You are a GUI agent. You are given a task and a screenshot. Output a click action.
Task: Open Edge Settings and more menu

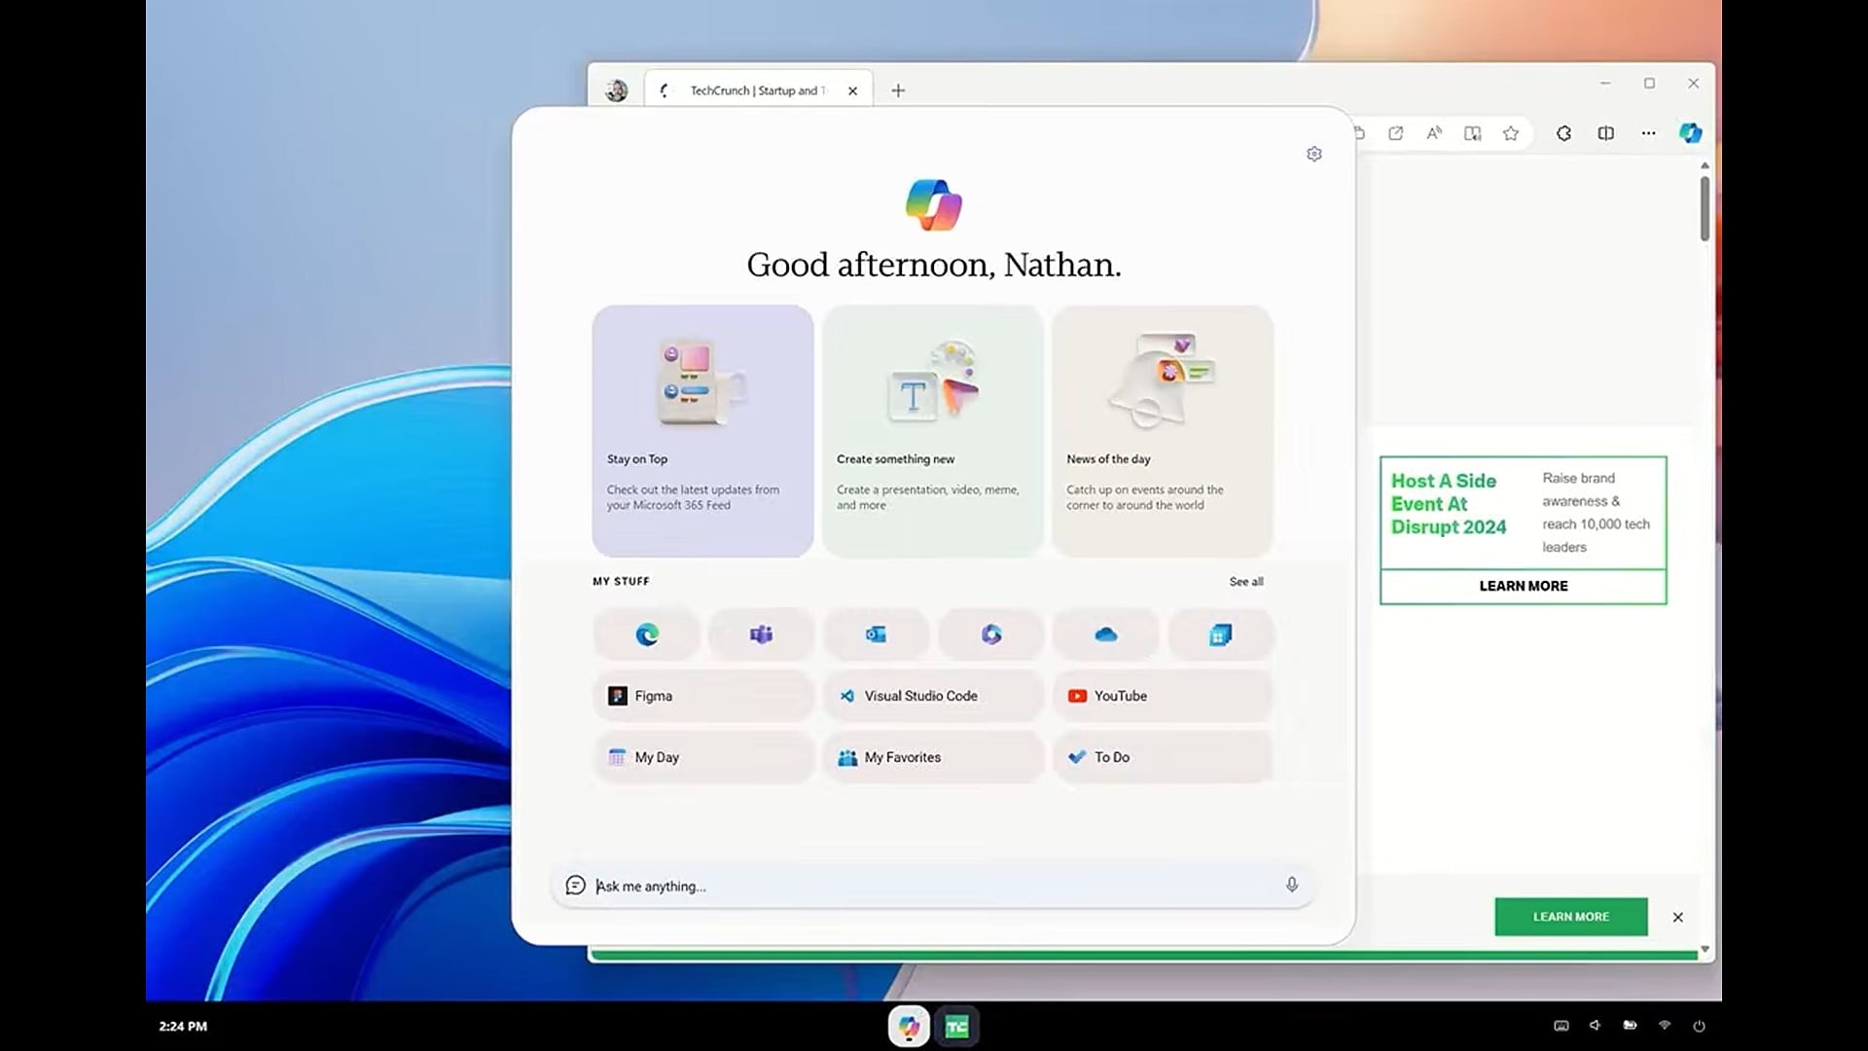point(1648,133)
